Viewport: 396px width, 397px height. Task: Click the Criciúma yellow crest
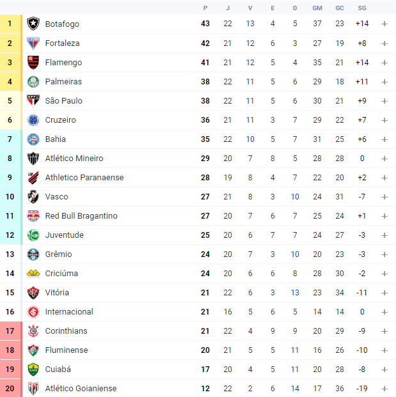click(33, 274)
